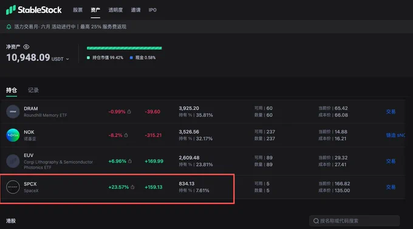The image size is (413, 229).
Task: Select the 持仓 tab
Action: point(12,91)
